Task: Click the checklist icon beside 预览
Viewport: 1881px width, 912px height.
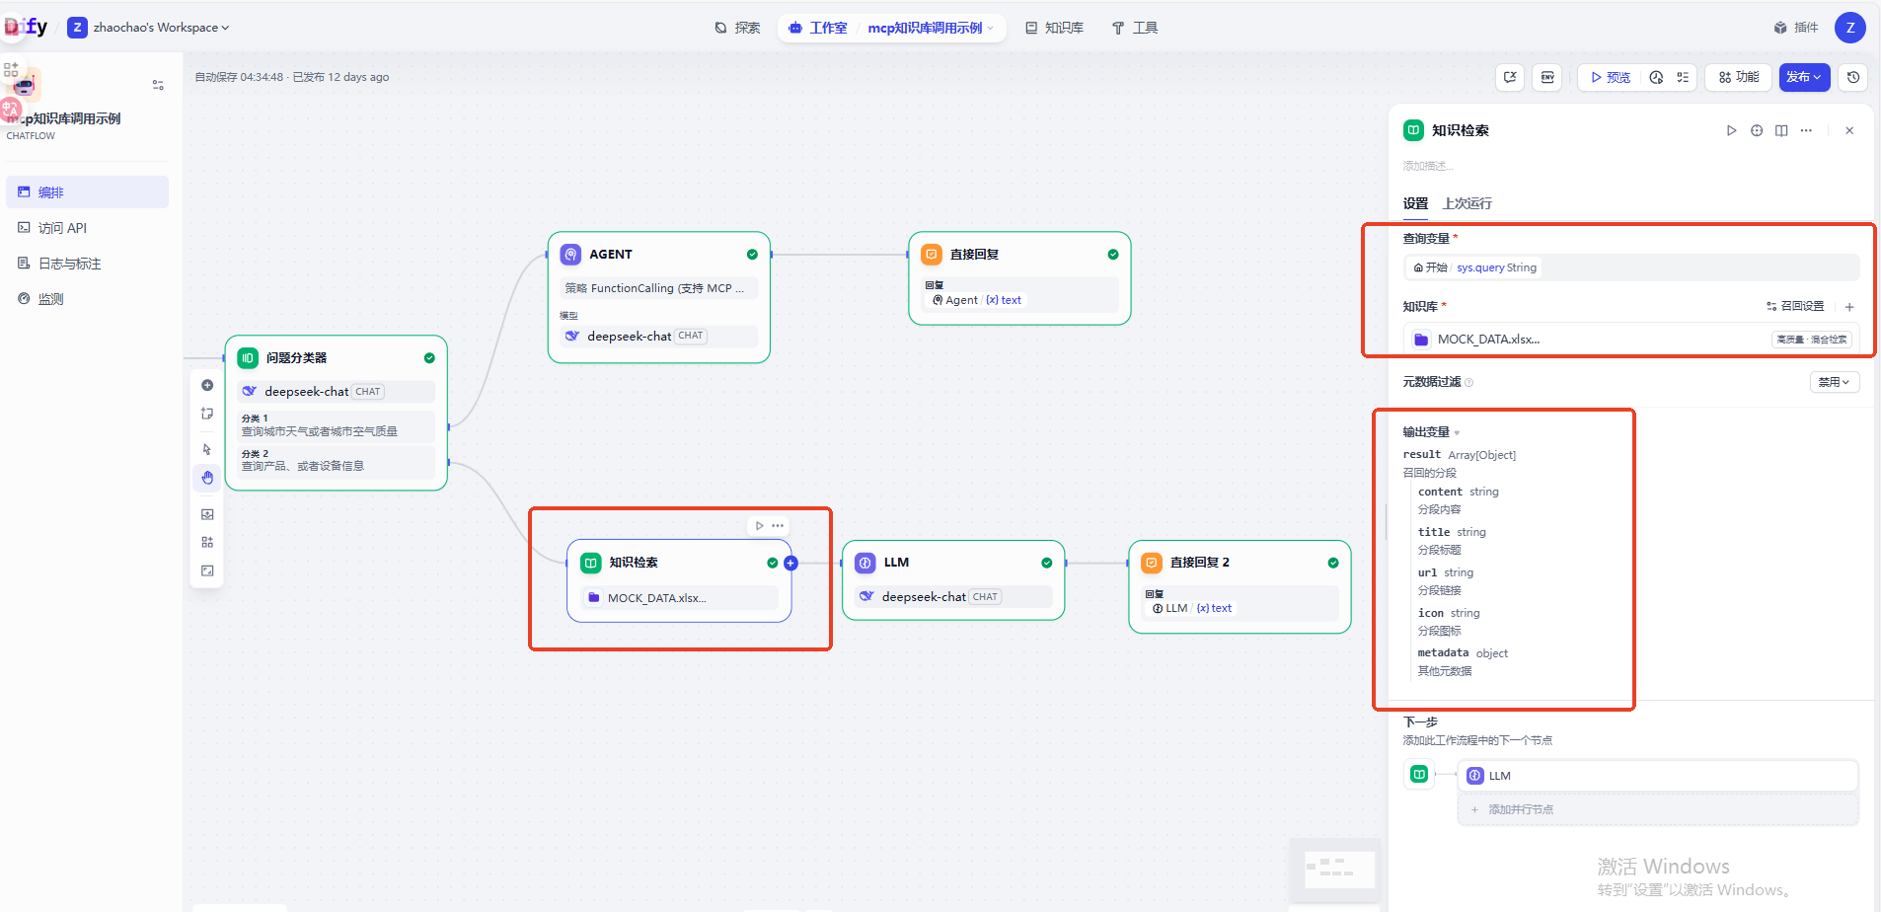Action: pyautogui.click(x=1683, y=77)
